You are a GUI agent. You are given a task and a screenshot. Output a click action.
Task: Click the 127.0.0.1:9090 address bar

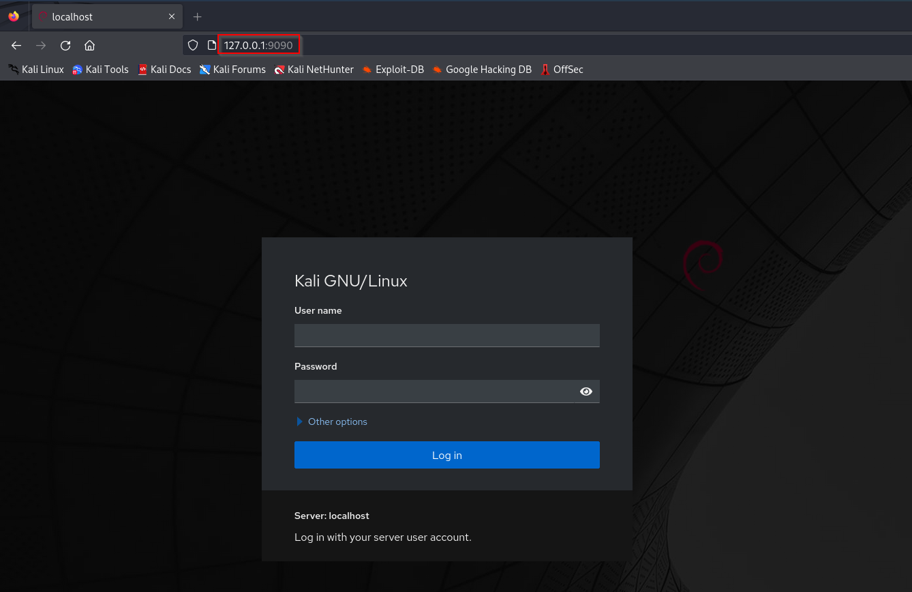[x=258, y=46]
